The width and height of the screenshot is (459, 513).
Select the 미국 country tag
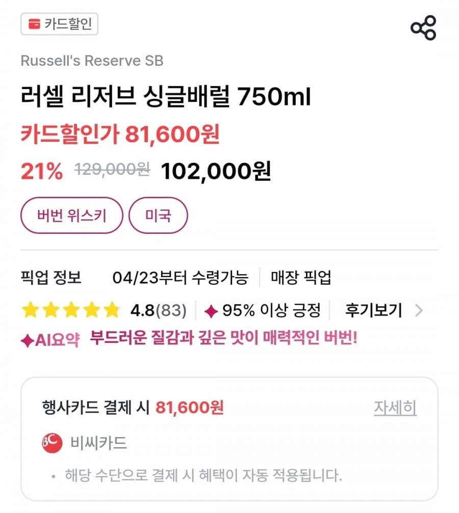(158, 215)
